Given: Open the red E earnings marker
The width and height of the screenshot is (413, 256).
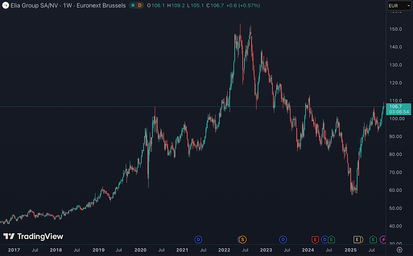Looking at the screenshot, I should pos(315,240).
